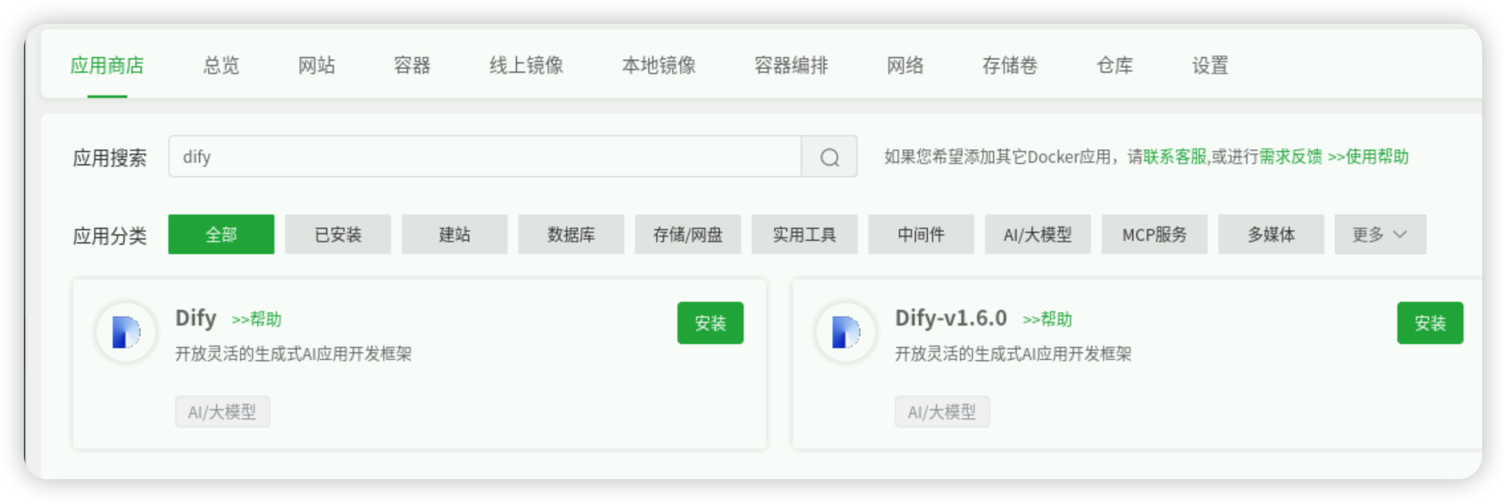Filter by MCP服务 category

(1155, 234)
